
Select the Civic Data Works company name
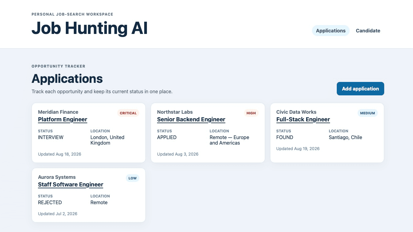click(296, 112)
